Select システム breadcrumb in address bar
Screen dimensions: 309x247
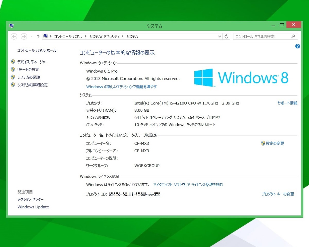click(132, 37)
